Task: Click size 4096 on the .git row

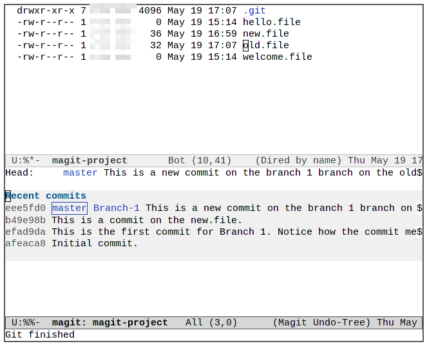Action: (150, 10)
